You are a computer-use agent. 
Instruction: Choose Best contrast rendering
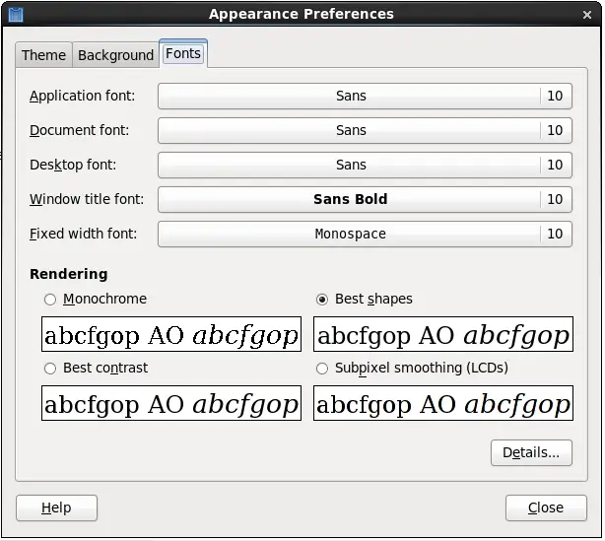point(50,368)
